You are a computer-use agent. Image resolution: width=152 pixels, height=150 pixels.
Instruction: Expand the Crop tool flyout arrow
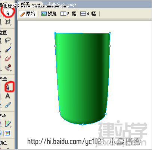pyautogui.click(x=11, y=25)
